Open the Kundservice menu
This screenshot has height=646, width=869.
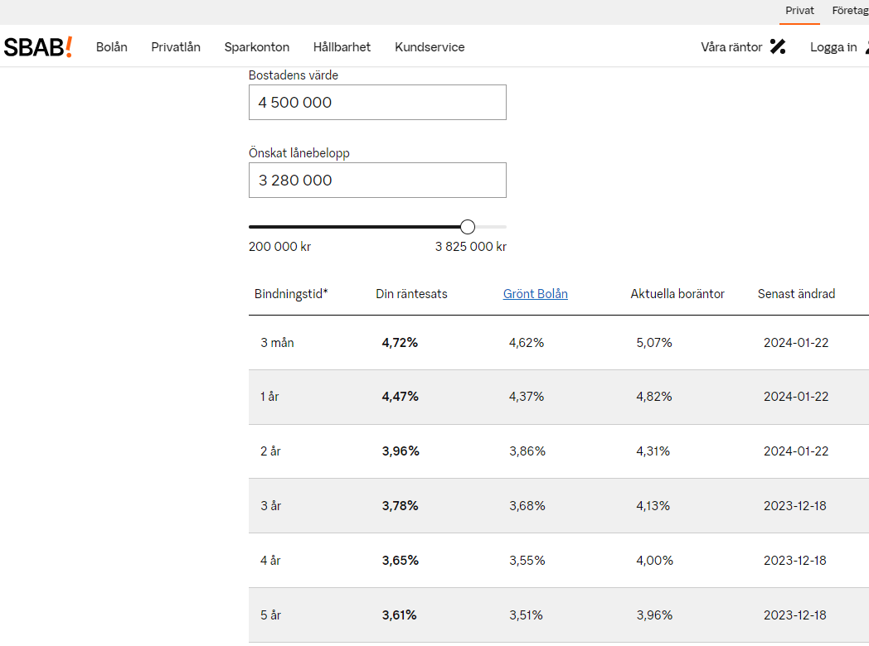[x=430, y=47]
